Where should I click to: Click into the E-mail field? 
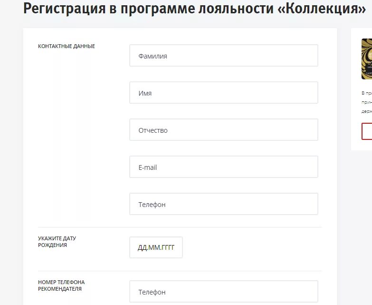[x=223, y=167]
